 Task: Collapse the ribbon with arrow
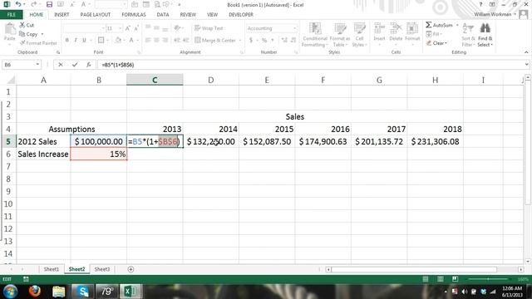pos(526,52)
